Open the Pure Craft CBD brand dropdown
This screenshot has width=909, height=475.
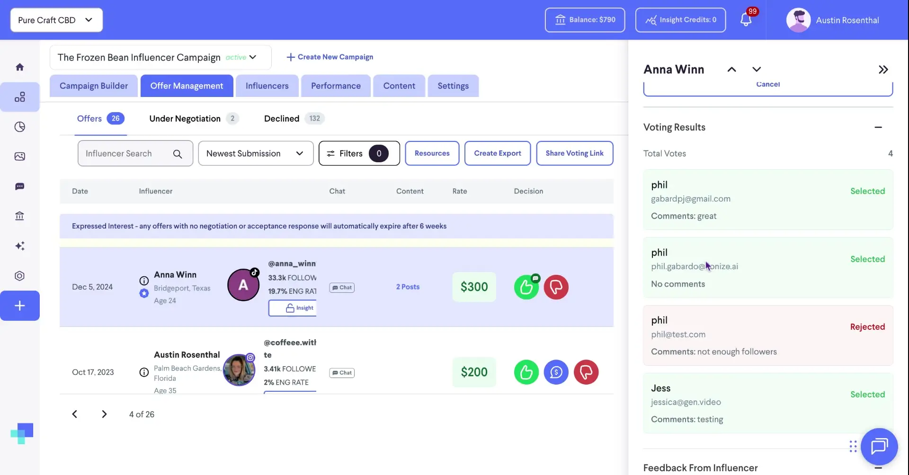[x=56, y=20]
